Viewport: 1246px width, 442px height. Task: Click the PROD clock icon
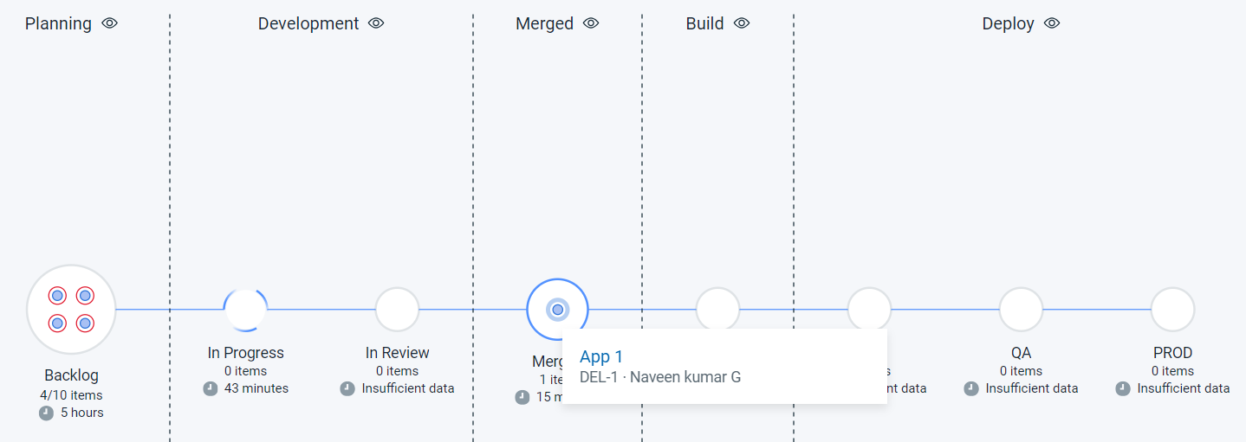coord(1123,388)
